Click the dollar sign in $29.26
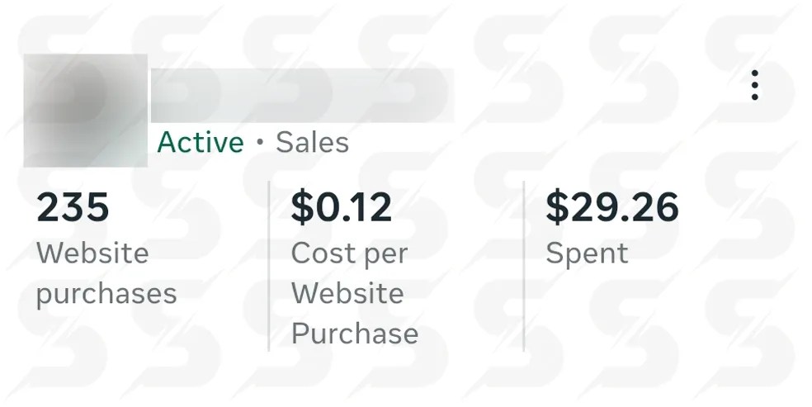The image size is (812, 407). (556, 206)
